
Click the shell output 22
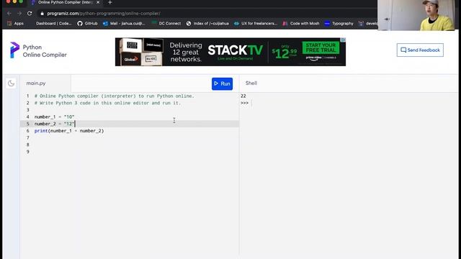(243, 96)
